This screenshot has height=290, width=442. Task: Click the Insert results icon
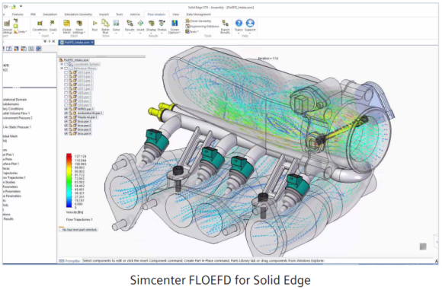(x=140, y=23)
